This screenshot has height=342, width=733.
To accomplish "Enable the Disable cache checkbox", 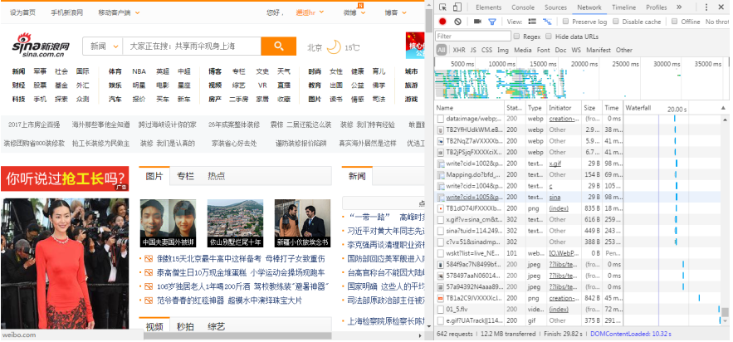I will (x=616, y=22).
